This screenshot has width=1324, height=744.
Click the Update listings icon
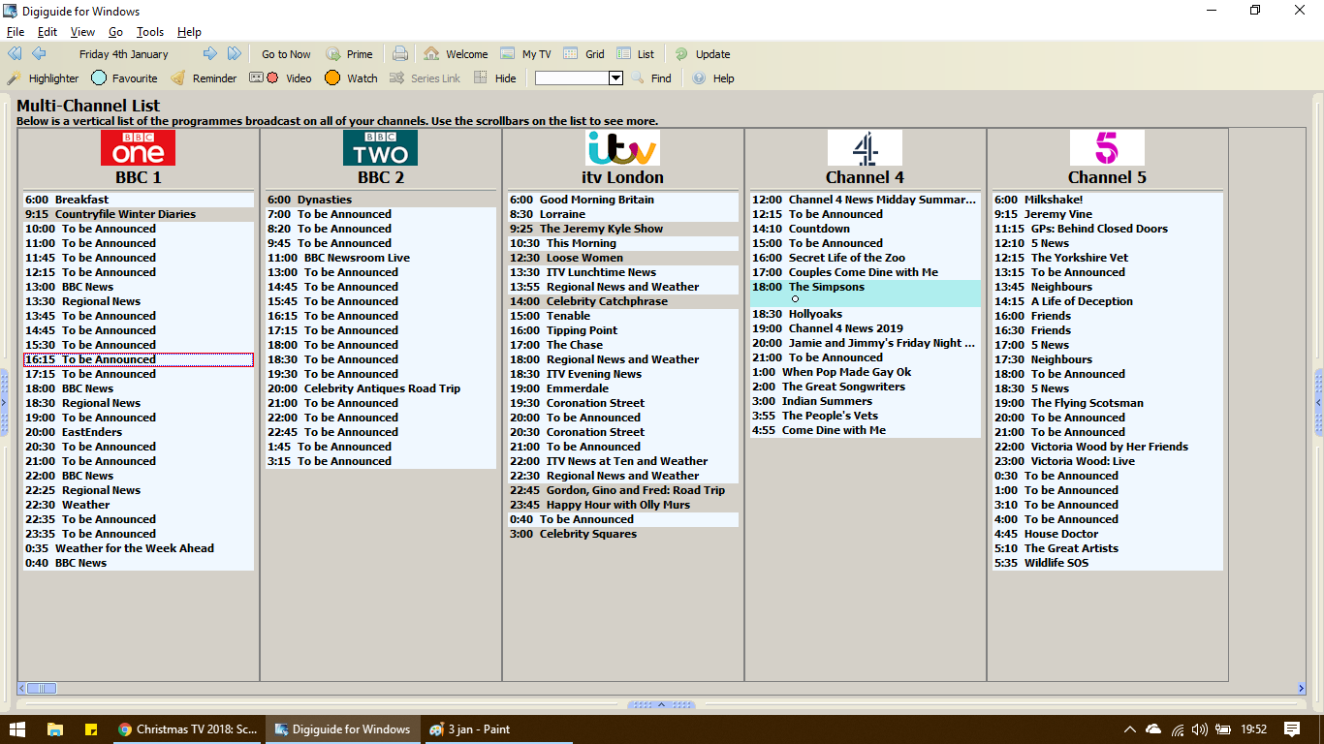(x=681, y=54)
